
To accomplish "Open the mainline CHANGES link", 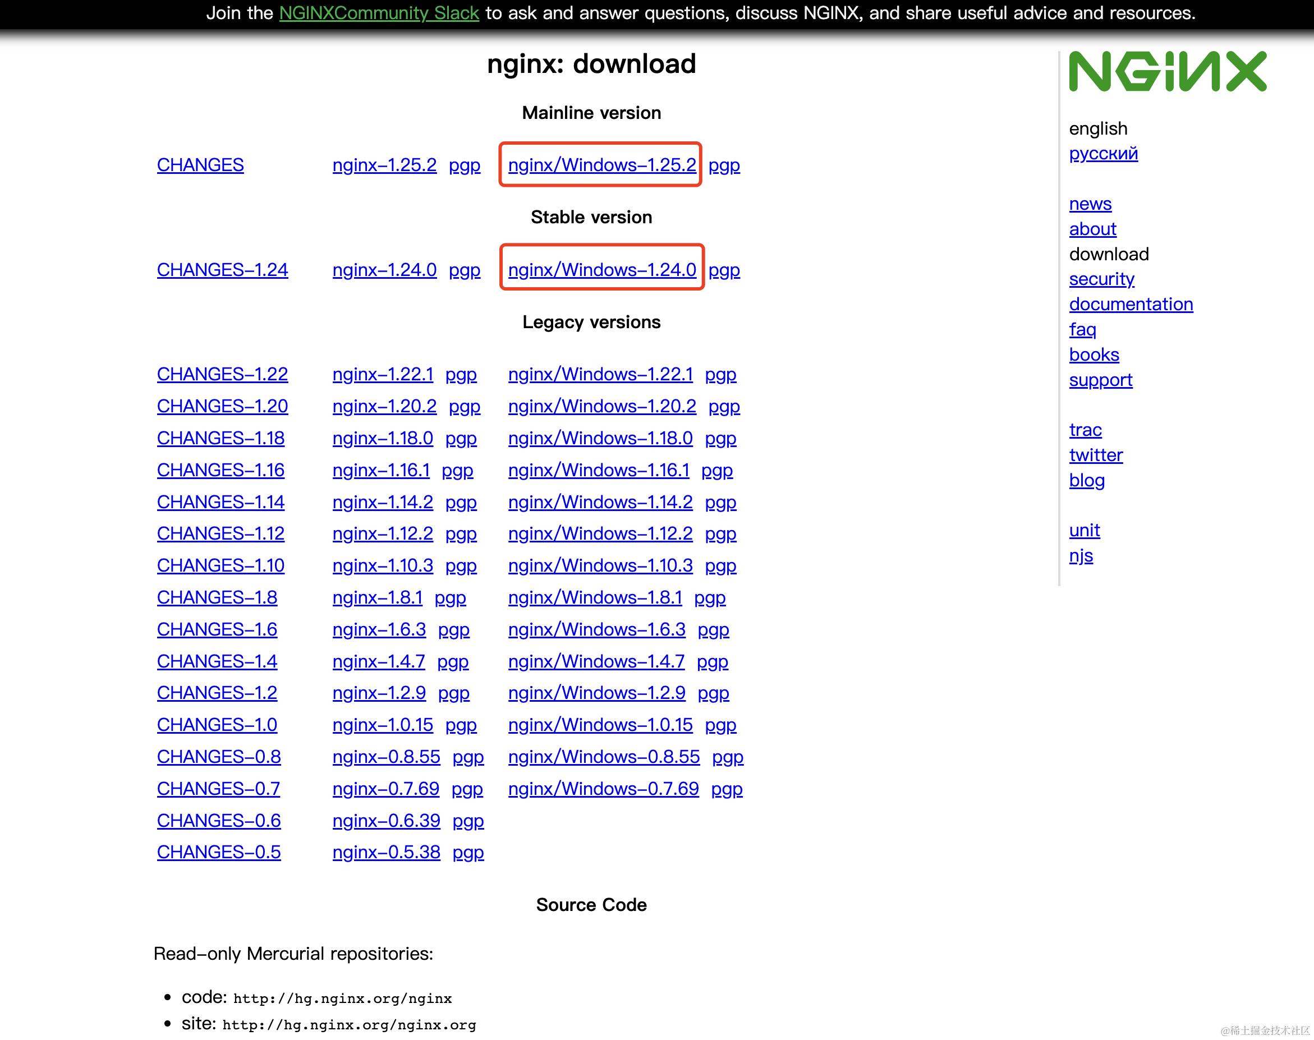I will tap(200, 165).
